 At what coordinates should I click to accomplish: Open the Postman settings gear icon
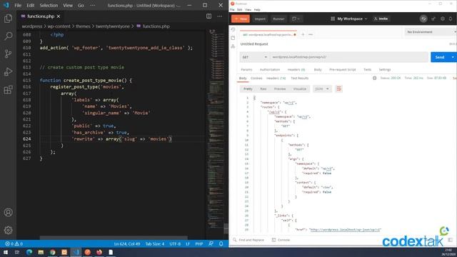click(443, 19)
